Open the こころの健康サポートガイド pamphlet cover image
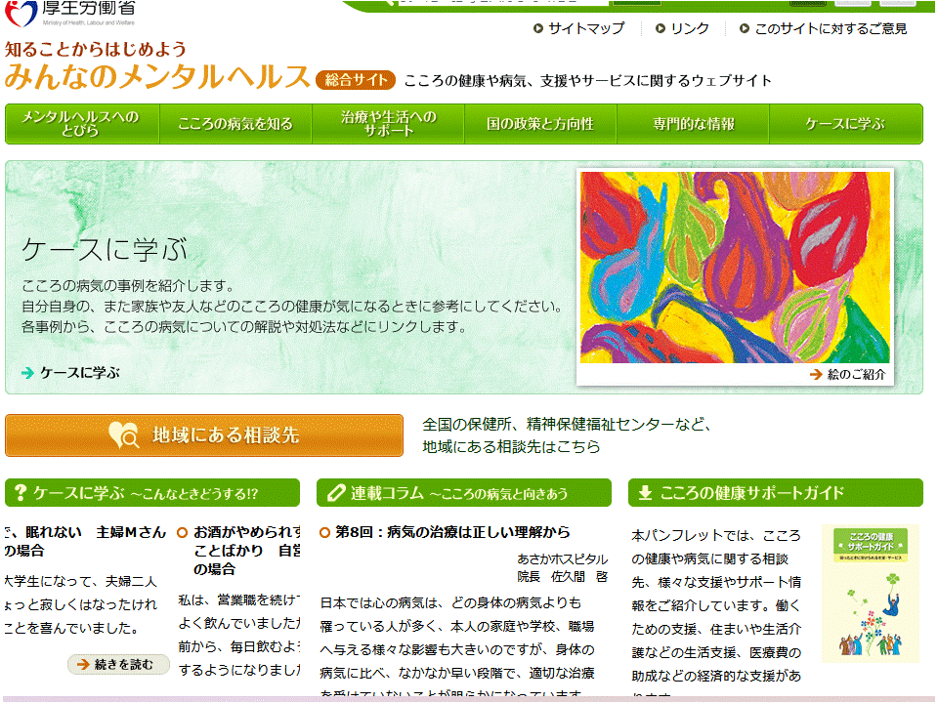This screenshot has width=938, height=703. [870, 594]
